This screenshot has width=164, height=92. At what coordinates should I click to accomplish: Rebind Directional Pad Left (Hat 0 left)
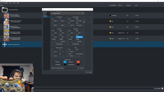(x=72, y=21)
